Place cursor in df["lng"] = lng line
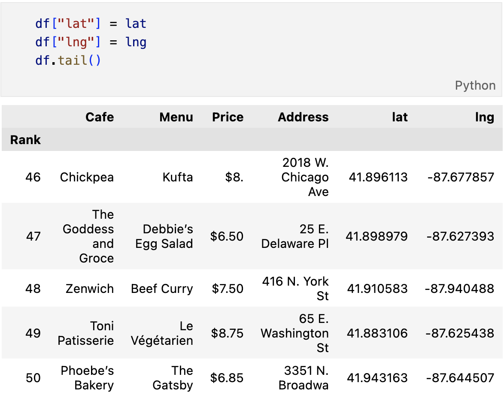Image resolution: width=504 pixels, height=404 pixels. coord(91,42)
